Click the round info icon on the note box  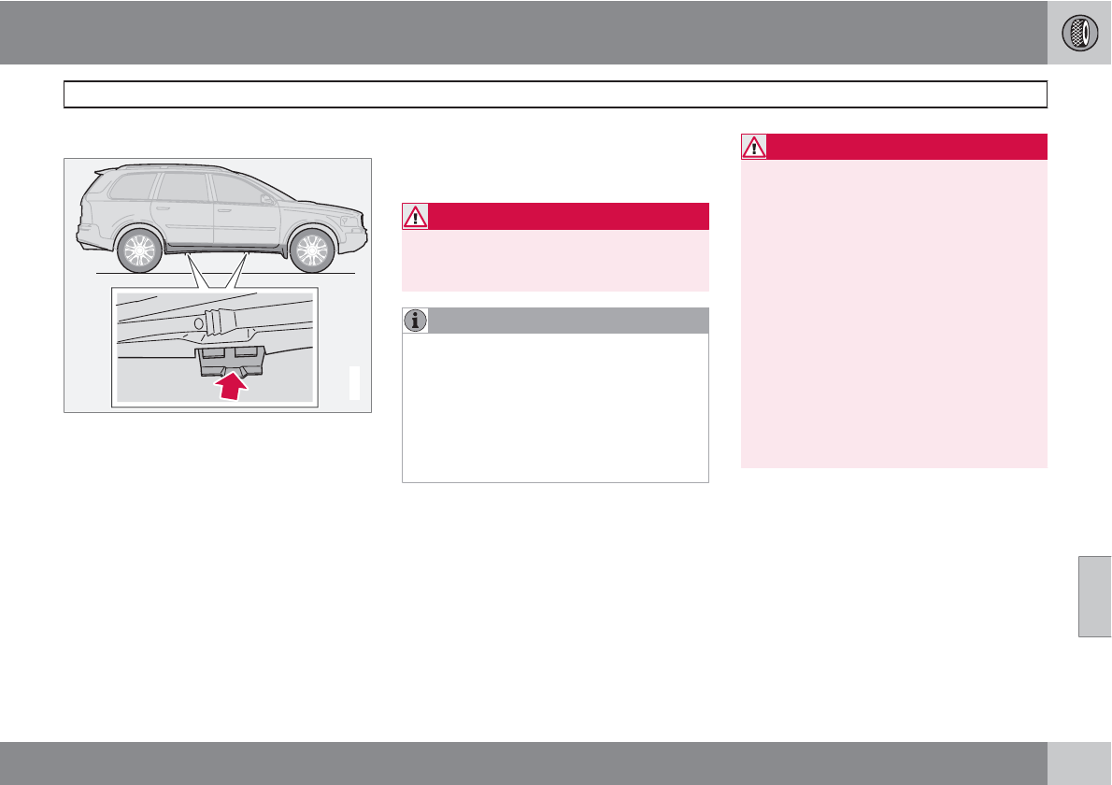click(415, 321)
